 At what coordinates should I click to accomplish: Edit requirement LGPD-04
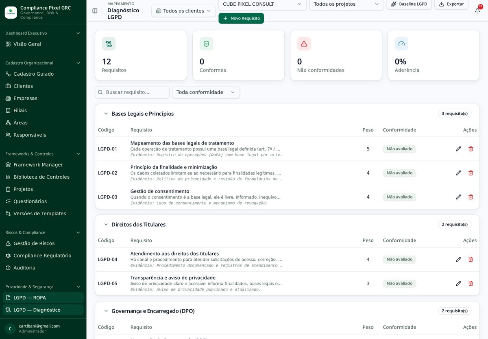(x=458, y=259)
